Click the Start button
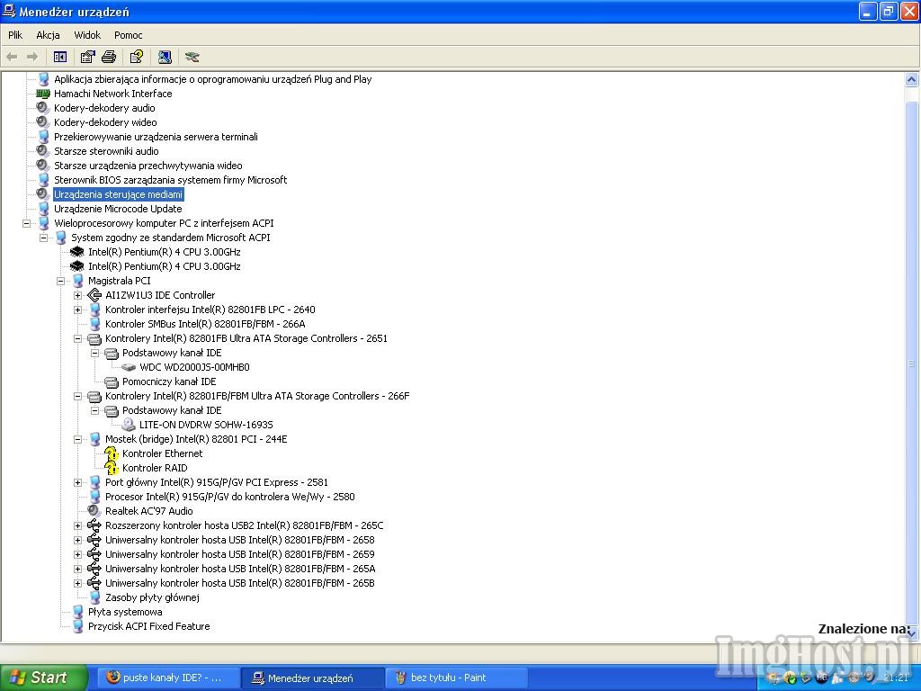 tap(43, 678)
